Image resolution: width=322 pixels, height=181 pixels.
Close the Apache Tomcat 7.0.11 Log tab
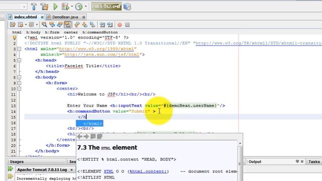71,170
